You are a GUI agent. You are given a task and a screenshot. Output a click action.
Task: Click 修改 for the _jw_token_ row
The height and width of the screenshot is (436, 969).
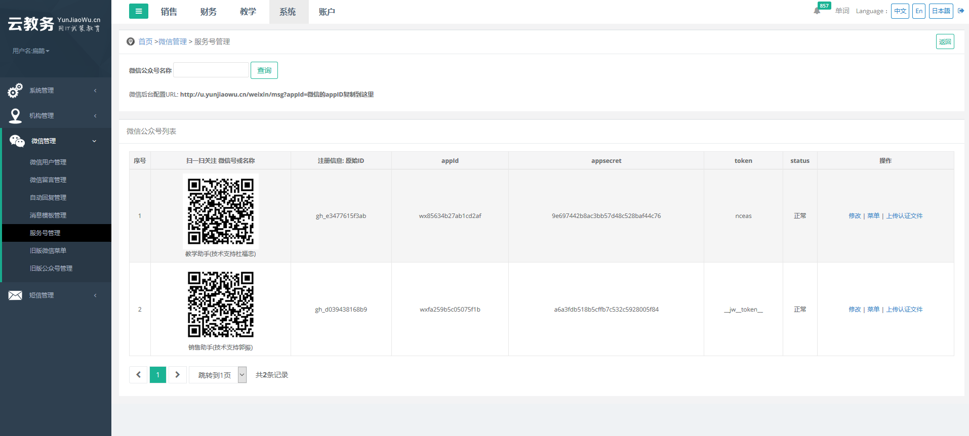855,310
